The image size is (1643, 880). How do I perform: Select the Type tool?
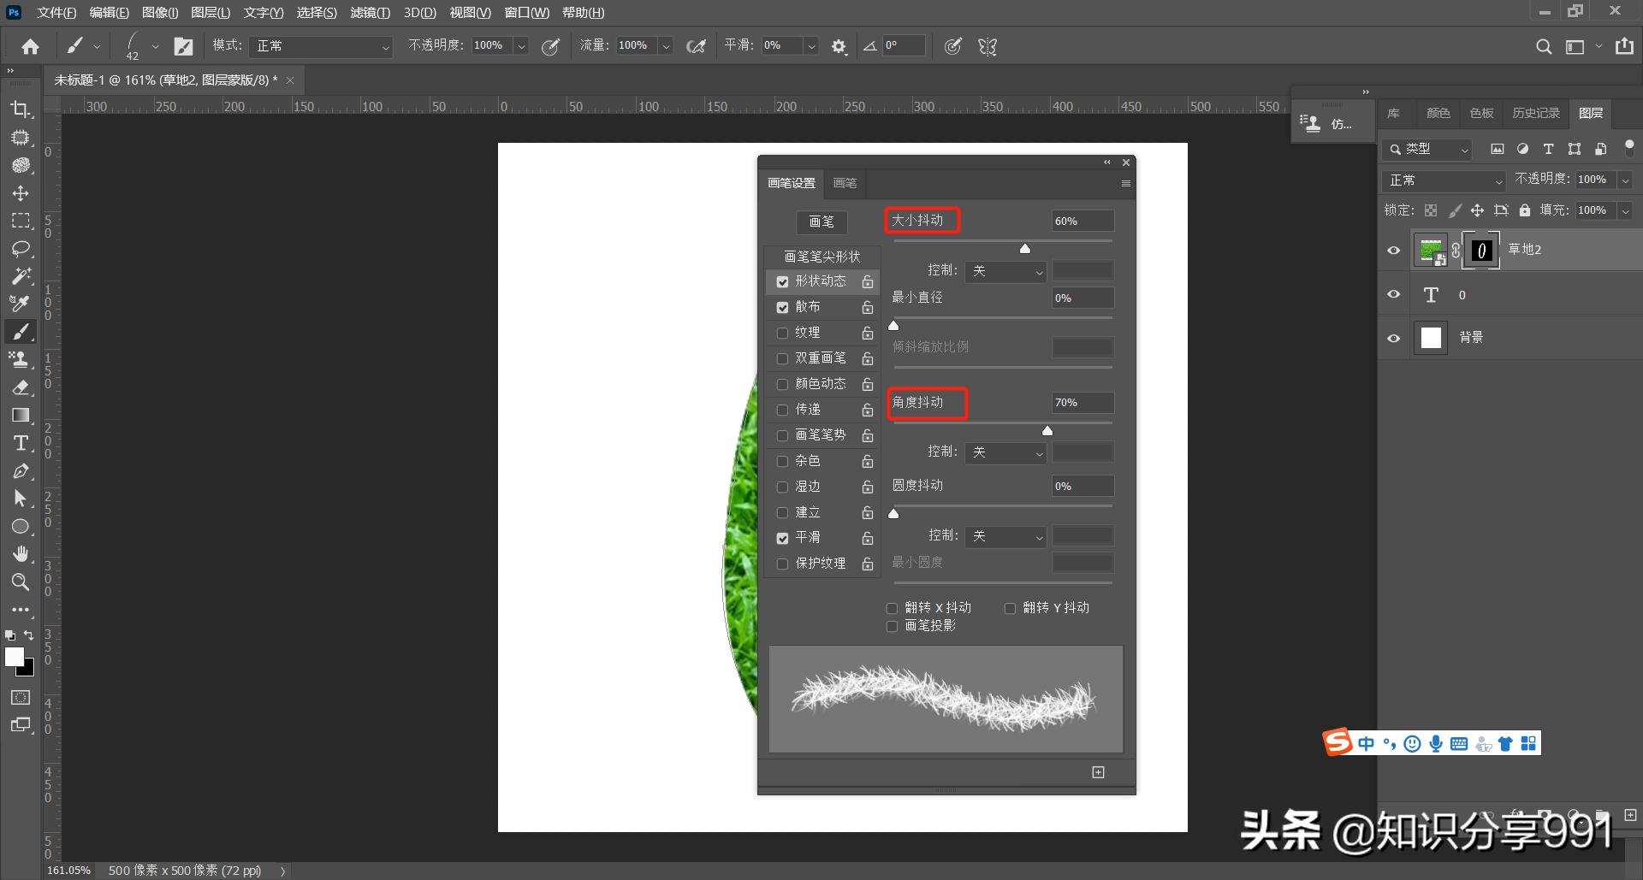[x=21, y=443]
